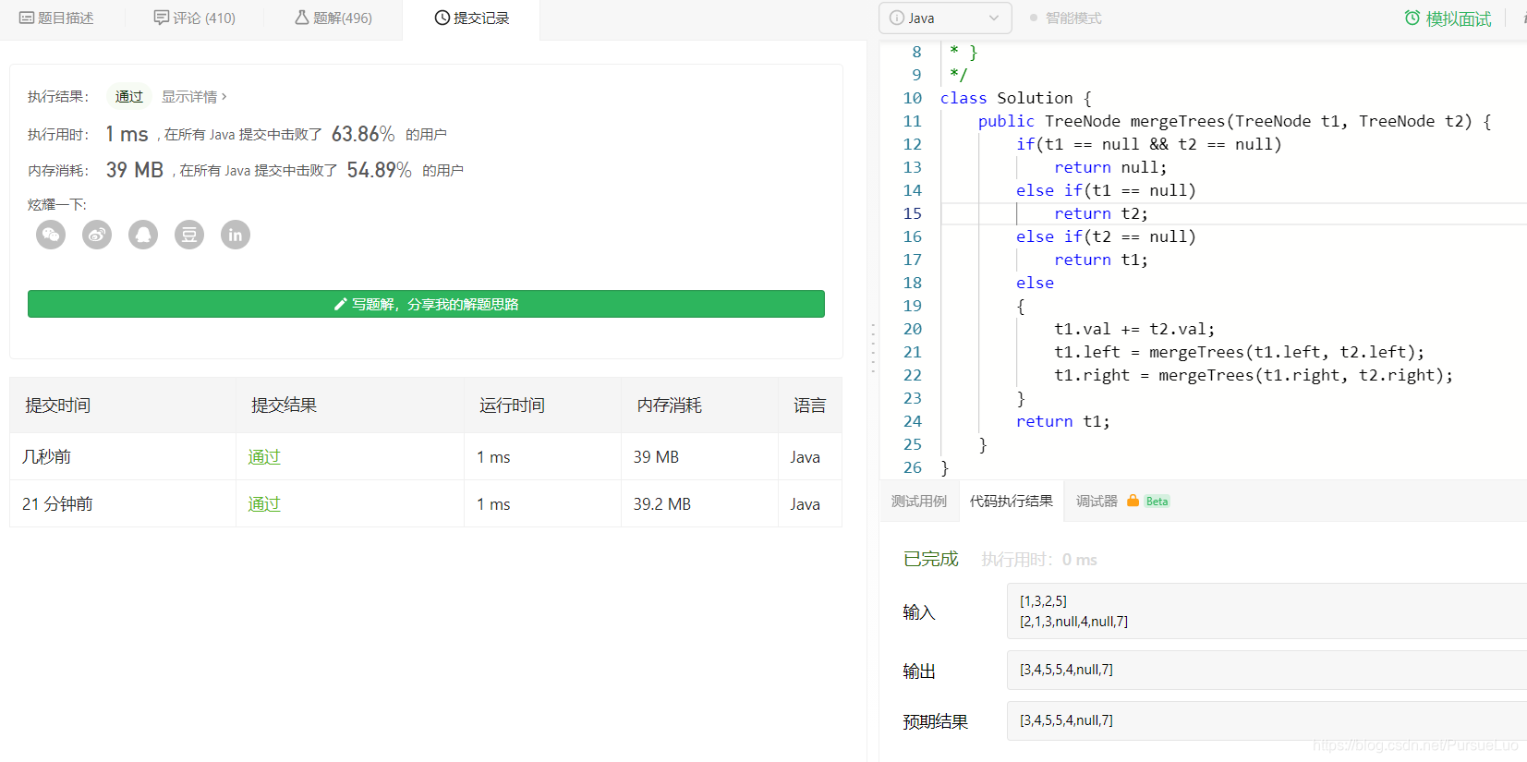The width and height of the screenshot is (1527, 762).
Task: Share result via Douban icon
Action: pyautogui.click(x=189, y=235)
